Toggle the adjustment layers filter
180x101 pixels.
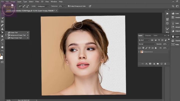pos(156,40)
